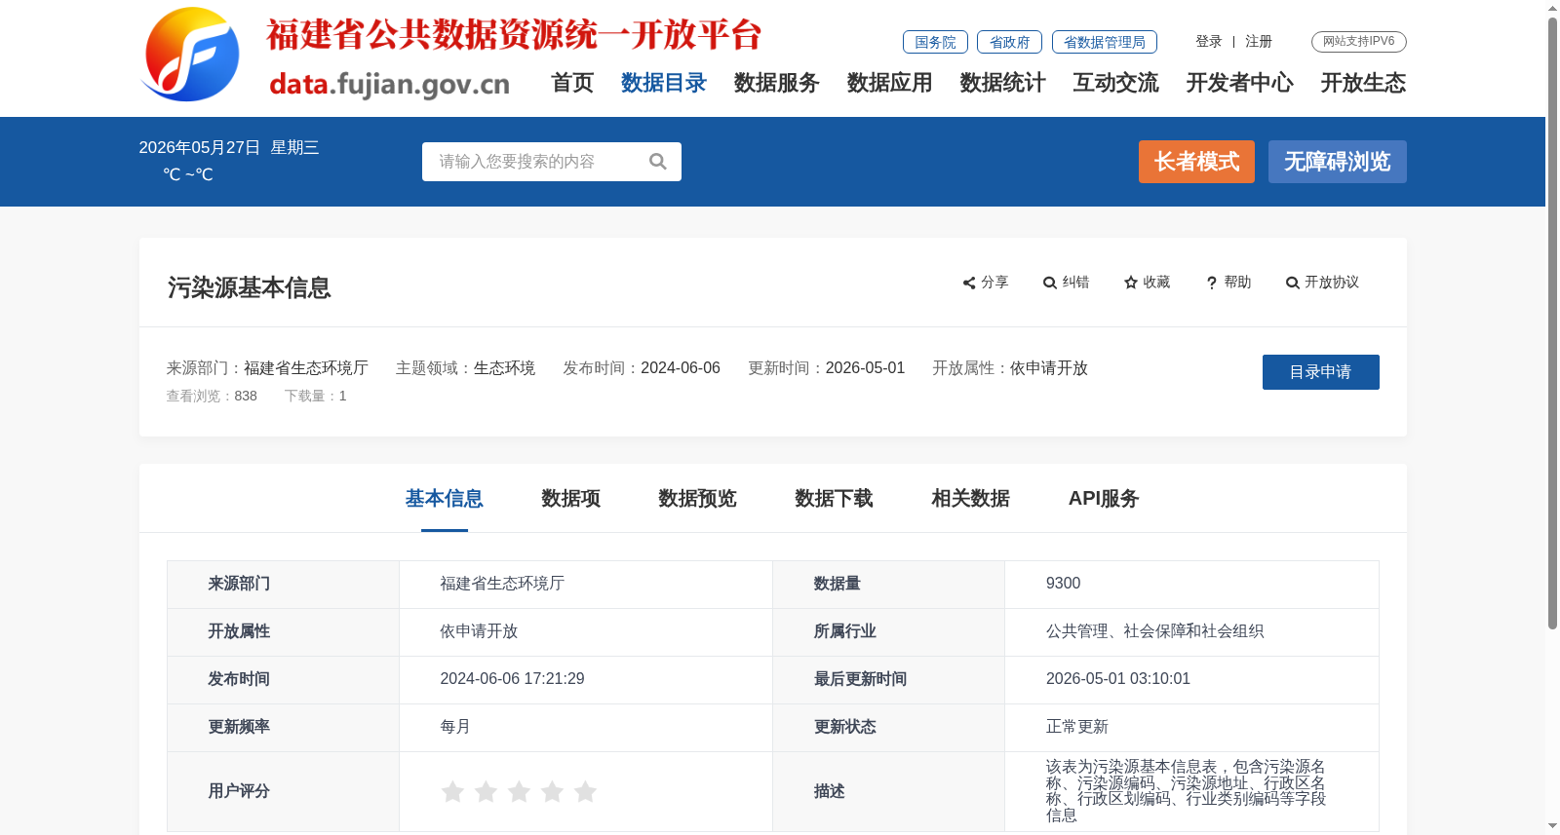
Task: Enable 无障碍浏览 accessibility mode
Action: pos(1338,162)
